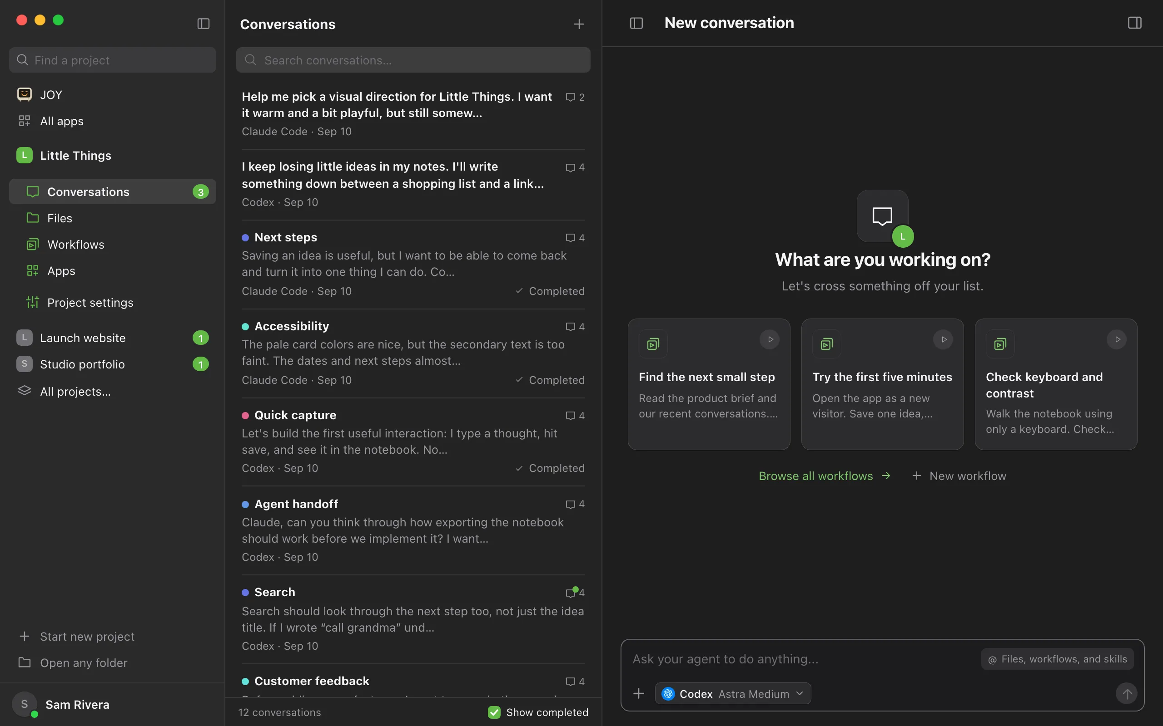The width and height of the screenshot is (1163, 726).
Task: Run the Check keyboard and contrast workflow
Action: (x=1117, y=339)
